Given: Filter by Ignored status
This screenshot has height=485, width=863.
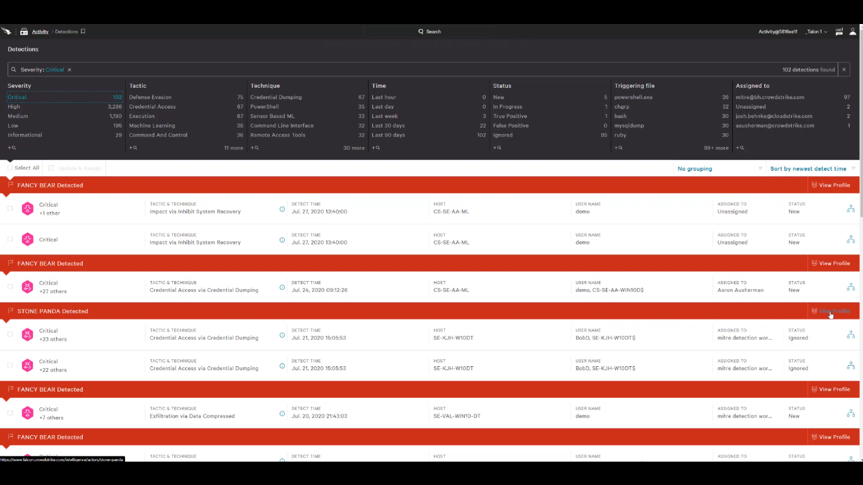Looking at the screenshot, I should click(550, 135).
